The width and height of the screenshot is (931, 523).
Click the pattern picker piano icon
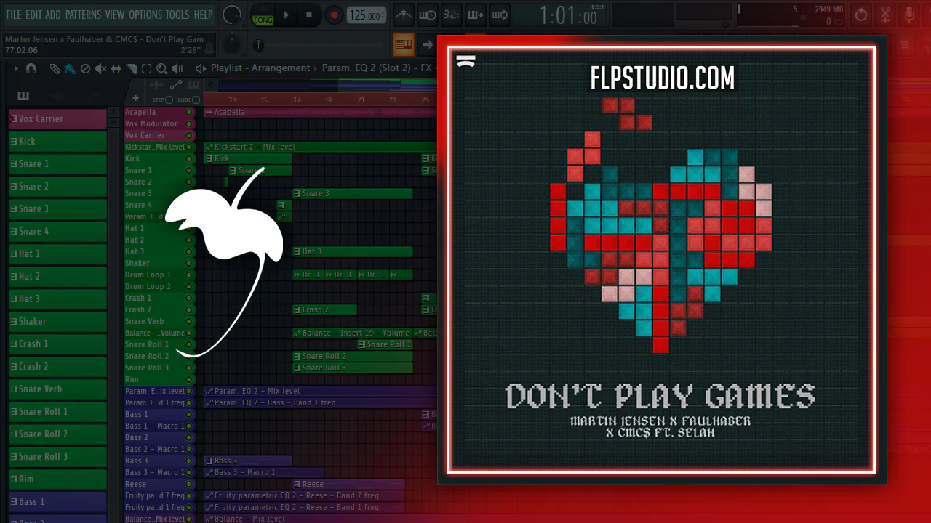coord(23,96)
